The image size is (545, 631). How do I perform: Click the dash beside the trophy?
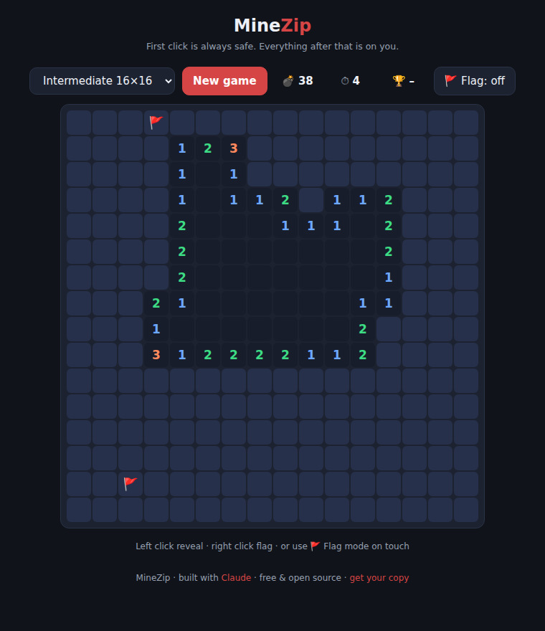click(412, 81)
